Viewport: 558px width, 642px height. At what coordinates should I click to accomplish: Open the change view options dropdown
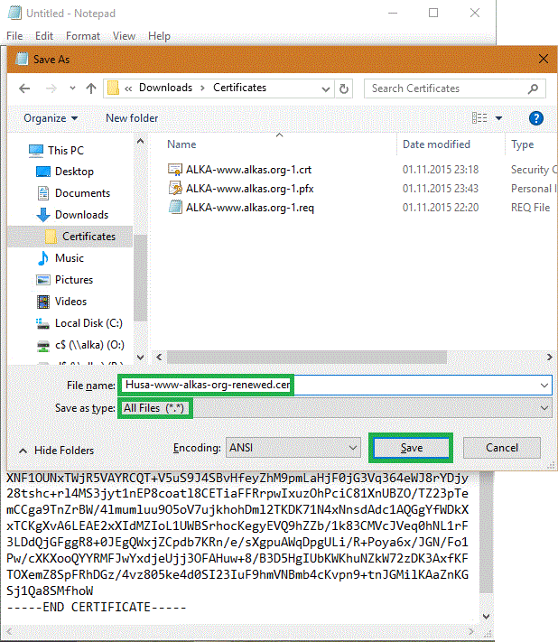(x=498, y=118)
